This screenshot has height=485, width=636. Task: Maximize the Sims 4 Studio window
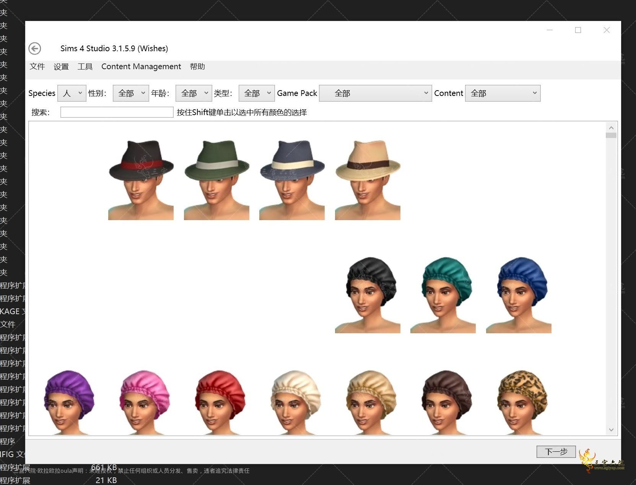(578, 30)
